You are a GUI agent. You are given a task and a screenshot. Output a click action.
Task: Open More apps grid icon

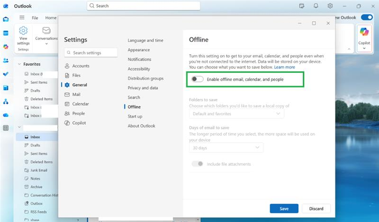[x=6, y=128]
